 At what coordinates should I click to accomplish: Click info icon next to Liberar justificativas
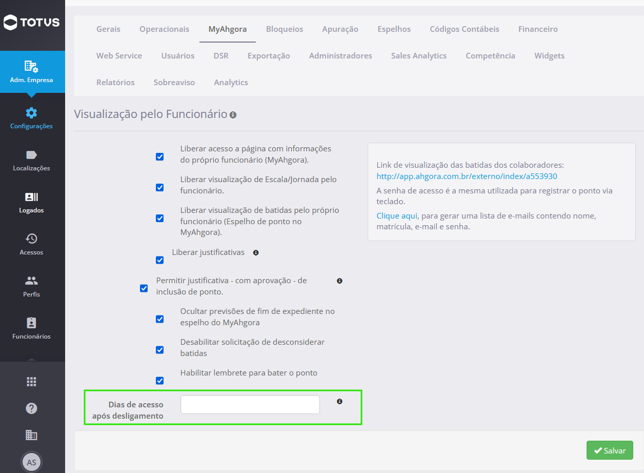click(x=256, y=252)
